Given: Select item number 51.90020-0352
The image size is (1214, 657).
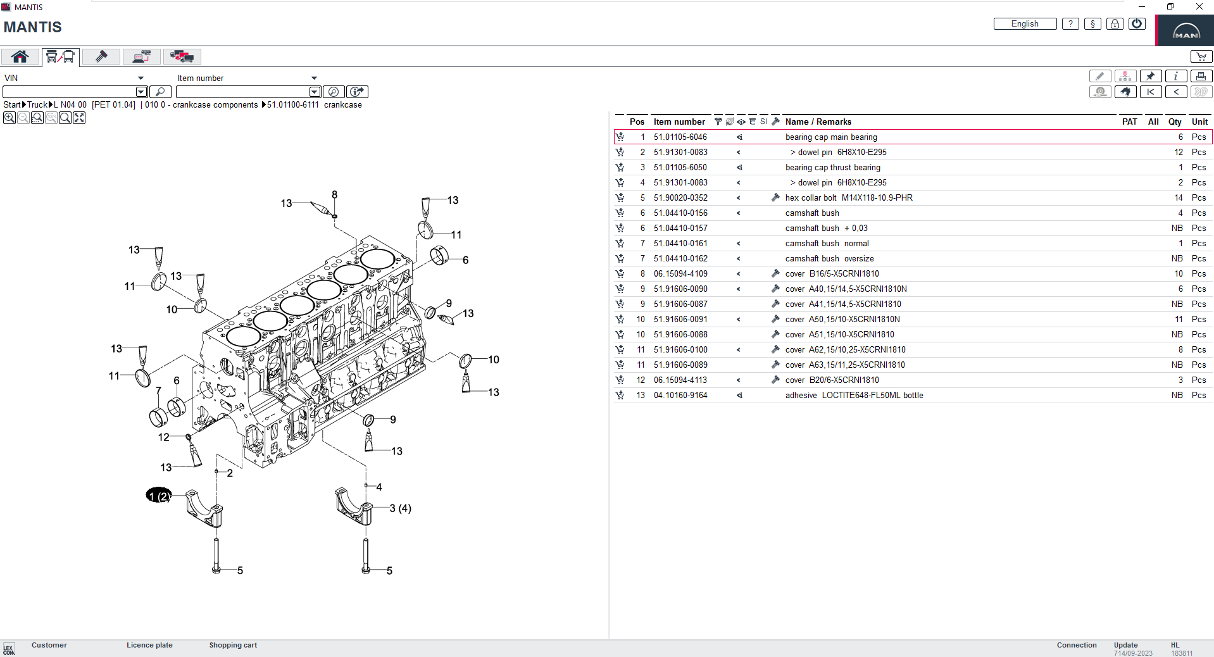Looking at the screenshot, I should tap(680, 198).
